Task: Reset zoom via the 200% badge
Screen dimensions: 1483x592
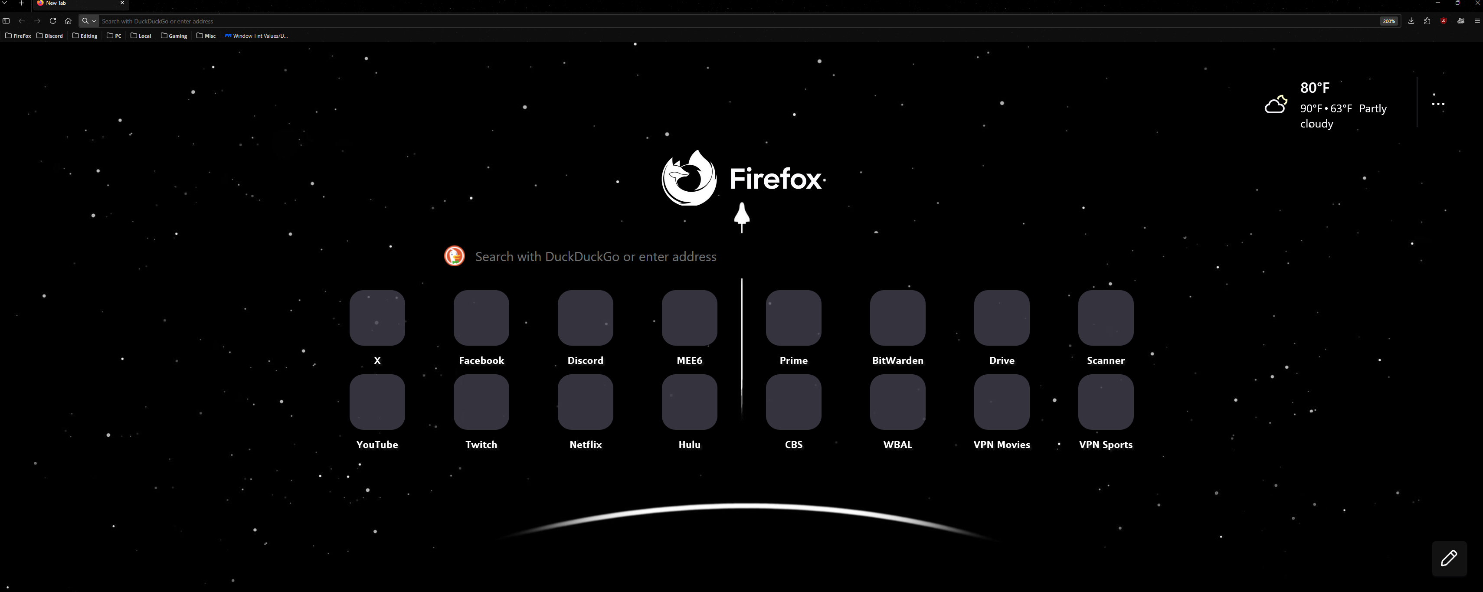Action: [1388, 21]
